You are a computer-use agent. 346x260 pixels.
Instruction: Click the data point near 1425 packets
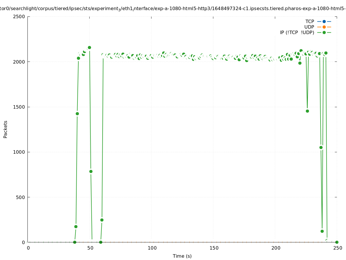point(77,114)
